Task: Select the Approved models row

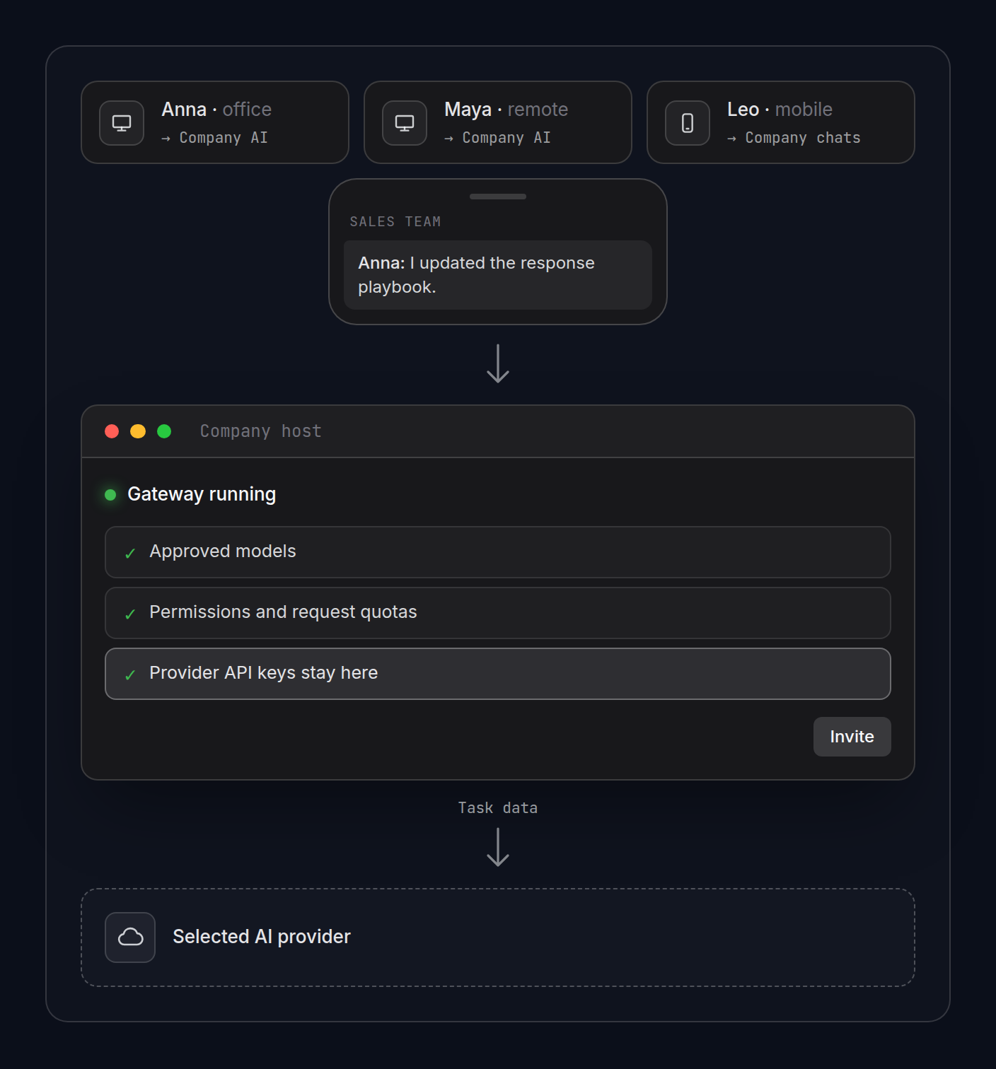Action: coord(498,552)
